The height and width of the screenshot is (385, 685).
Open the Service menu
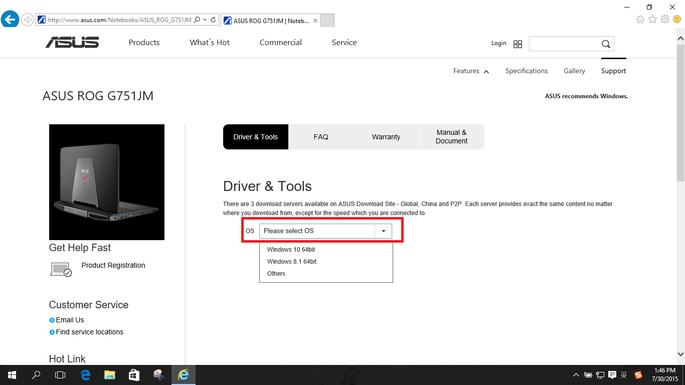tap(344, 43)
